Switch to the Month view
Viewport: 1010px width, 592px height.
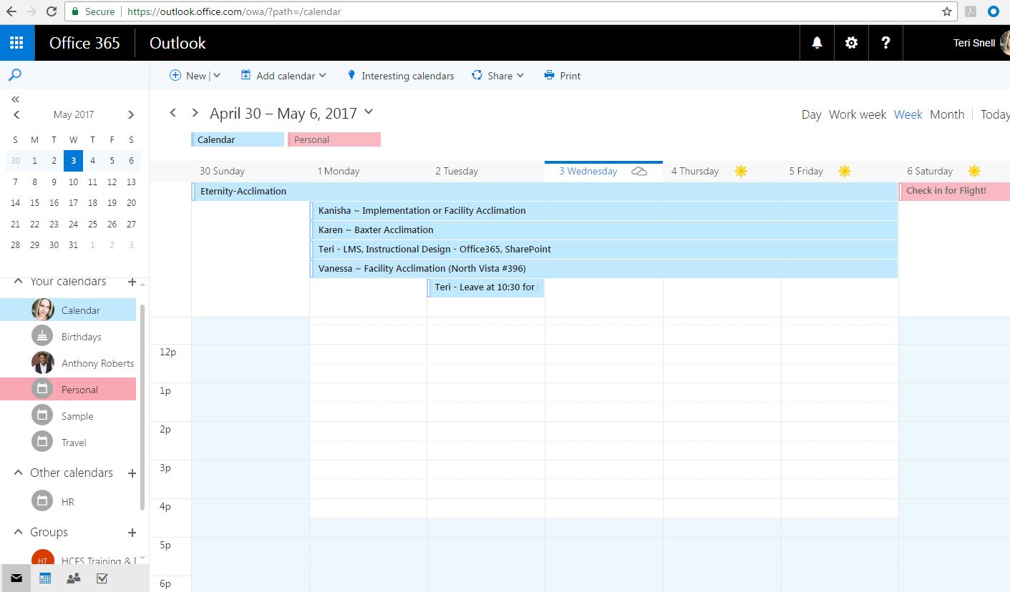946,114
